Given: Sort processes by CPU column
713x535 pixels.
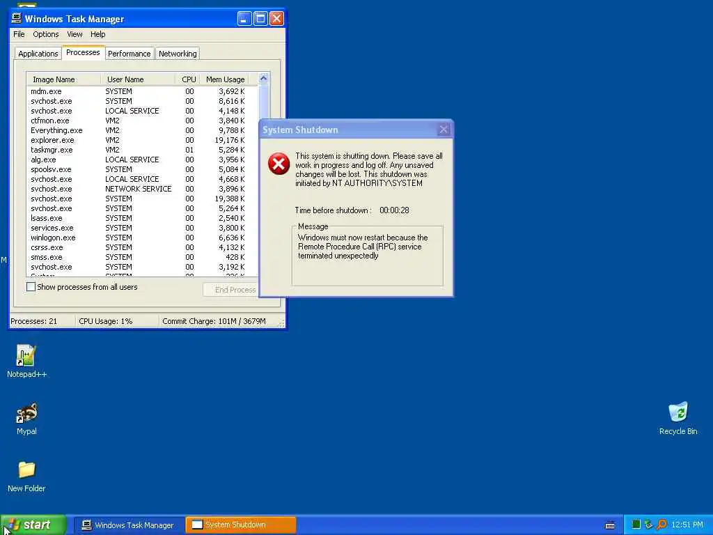Looking at the screenshot, I should click(188, 79).
